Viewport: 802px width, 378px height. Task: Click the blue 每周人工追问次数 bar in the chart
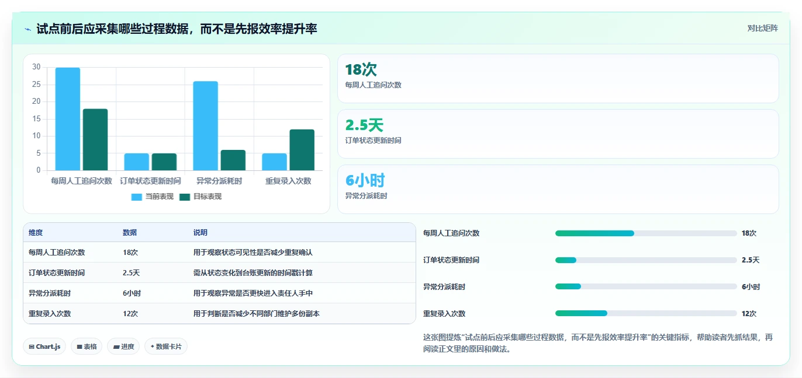point(68,119)
